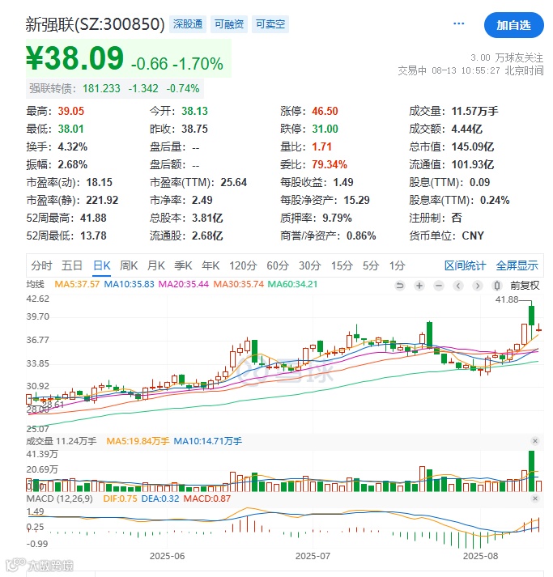Click the MA20:35.44 moving average label
Viewport: 553px width, 577px height.
184,284
